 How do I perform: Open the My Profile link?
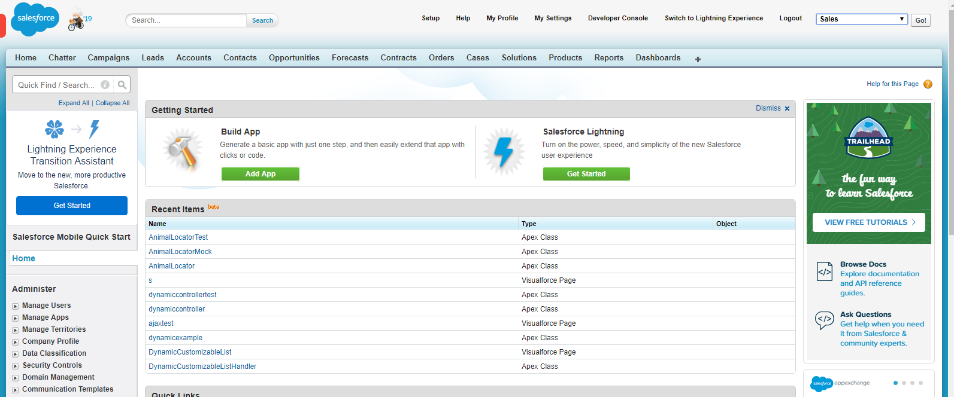[x=502, y=19]
